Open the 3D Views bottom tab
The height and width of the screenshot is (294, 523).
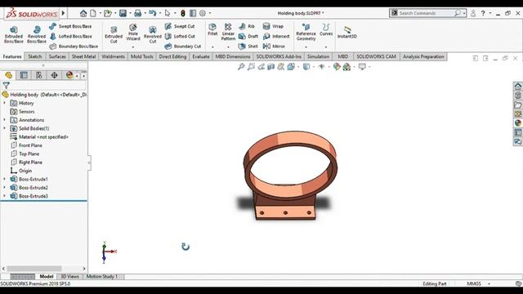tap(69, 276)
